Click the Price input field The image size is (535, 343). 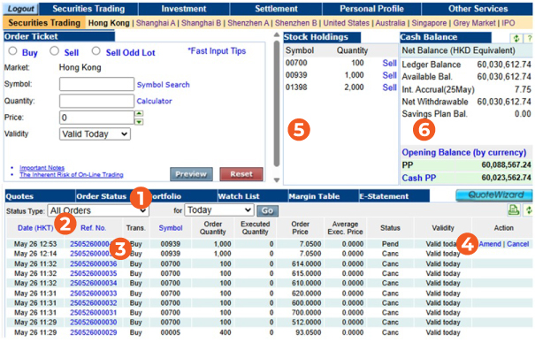pyautogui.click(x=96, y=118)
